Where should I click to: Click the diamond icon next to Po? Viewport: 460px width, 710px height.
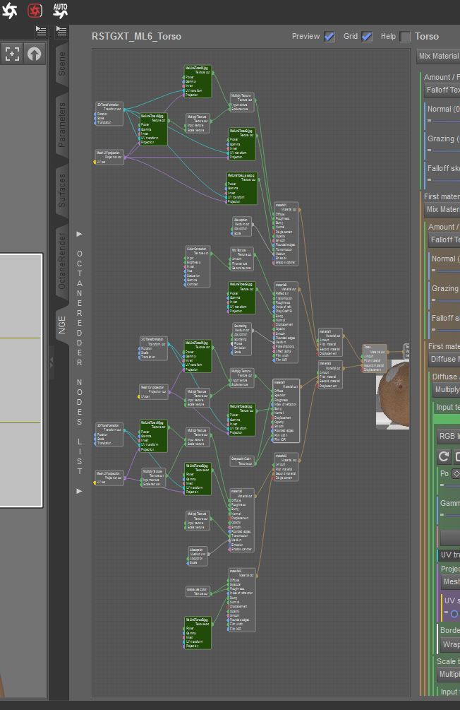(456, 473)
